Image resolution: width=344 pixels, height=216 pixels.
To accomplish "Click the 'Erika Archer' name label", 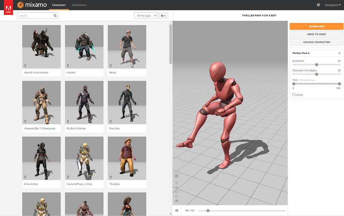I will click(x=31, y=184).
